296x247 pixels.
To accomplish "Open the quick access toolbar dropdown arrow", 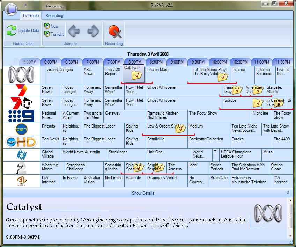I will (x=26, y=6).
